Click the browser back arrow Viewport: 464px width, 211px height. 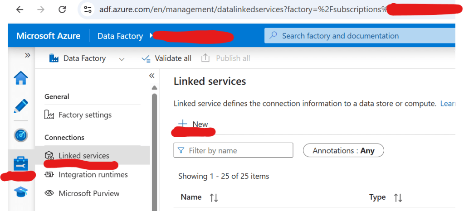click(x=20, y=10)
